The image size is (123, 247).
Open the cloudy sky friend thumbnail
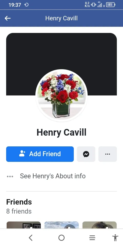click(61, 225)
